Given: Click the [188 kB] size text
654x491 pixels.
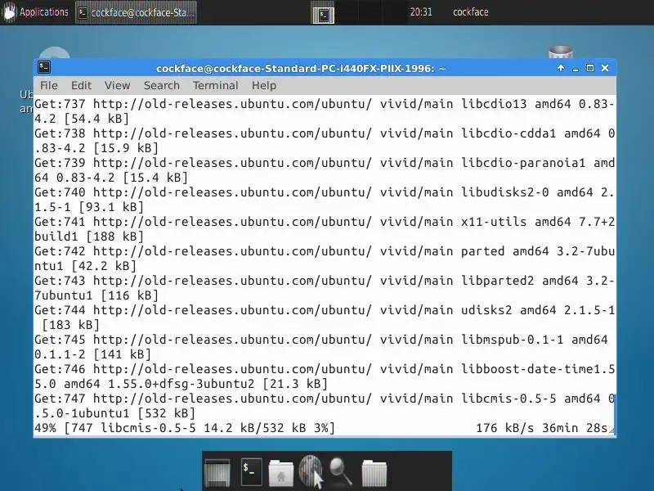Looking at the screenshot, I should 114,236.
